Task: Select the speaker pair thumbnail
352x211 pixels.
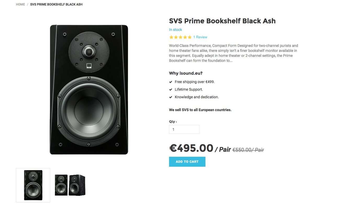Action: [70, 185]
